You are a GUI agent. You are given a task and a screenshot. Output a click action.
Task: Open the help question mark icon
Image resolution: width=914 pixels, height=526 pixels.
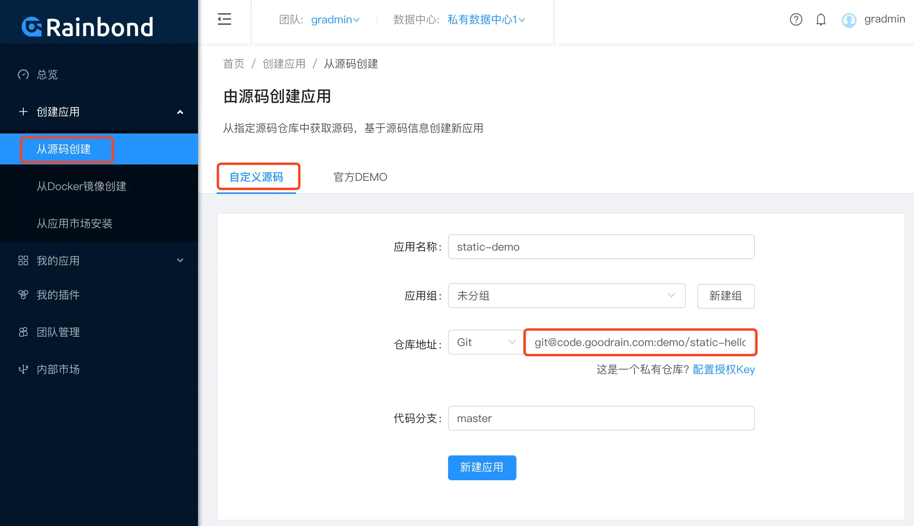[x=796, y=19]
